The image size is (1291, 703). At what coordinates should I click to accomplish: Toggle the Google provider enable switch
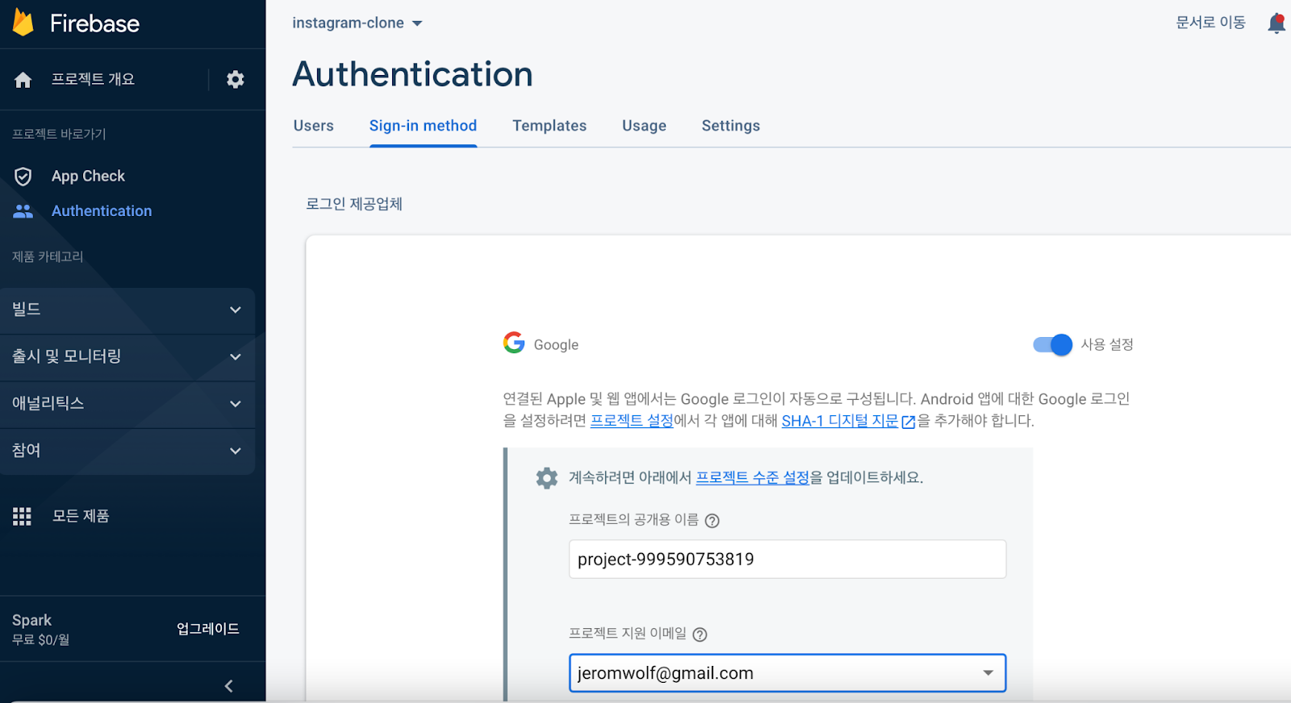click(x=1053, y=345)
